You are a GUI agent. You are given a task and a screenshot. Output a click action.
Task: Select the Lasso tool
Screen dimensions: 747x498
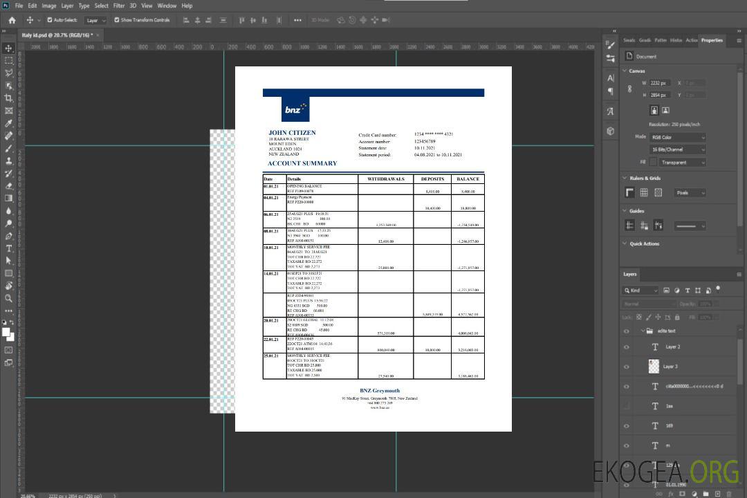[8, 73]
